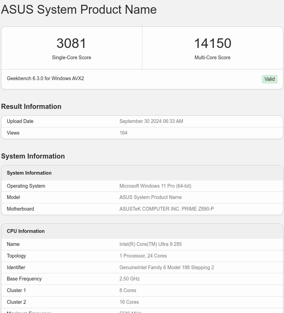Click the Model row label

(13, 197)
